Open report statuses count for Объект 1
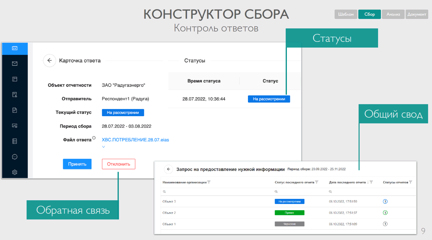This screenshot has width=432, height=240. 385,224
